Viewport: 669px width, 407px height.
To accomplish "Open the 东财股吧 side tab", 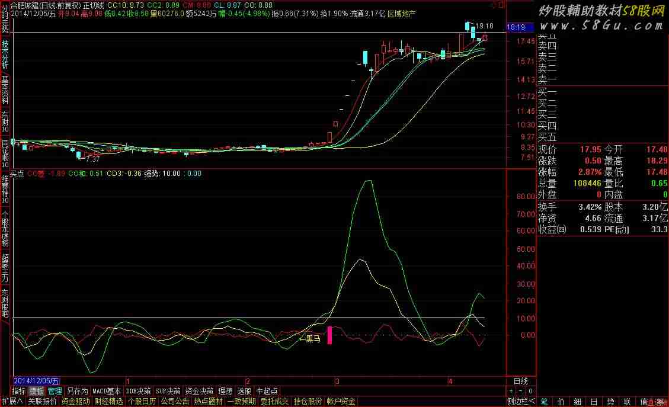I will pyautogui.click(x=5, y=303).
